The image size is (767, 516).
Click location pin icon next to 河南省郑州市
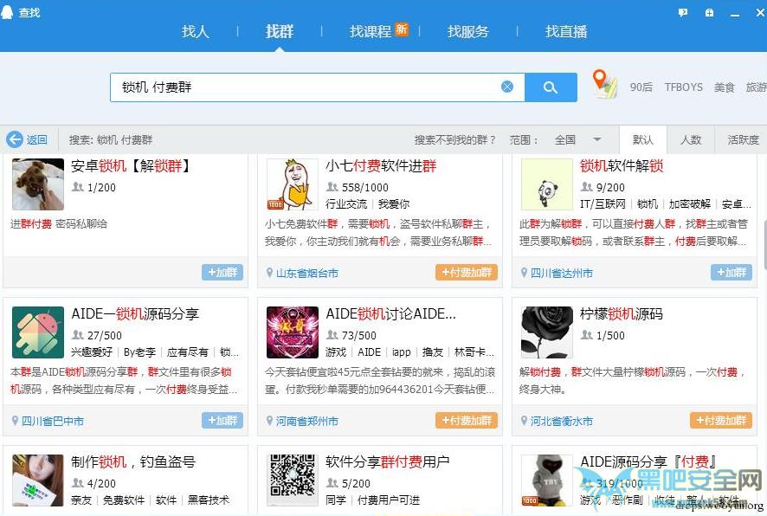pos(269,421)
